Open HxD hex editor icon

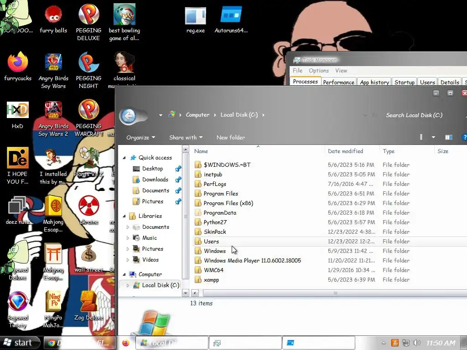[18, 115]
